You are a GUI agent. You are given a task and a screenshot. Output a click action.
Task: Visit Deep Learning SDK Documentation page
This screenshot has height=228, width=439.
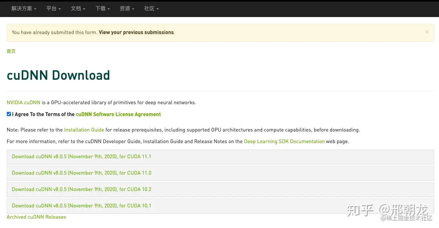point(284,141)
